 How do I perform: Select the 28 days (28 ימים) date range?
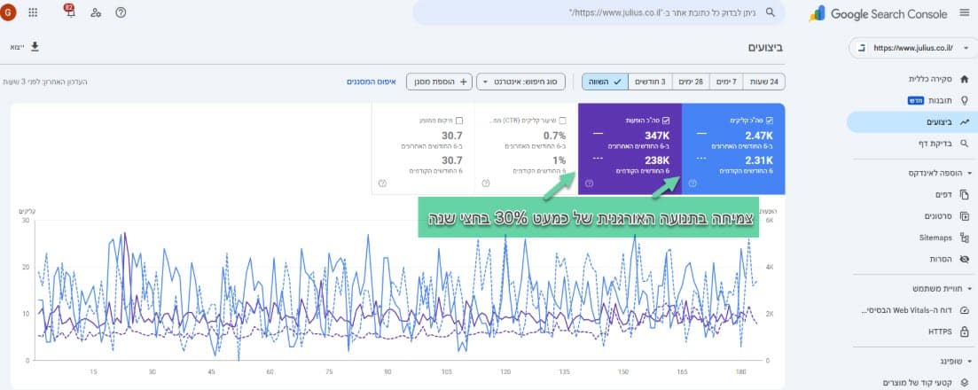coord(691,82)
